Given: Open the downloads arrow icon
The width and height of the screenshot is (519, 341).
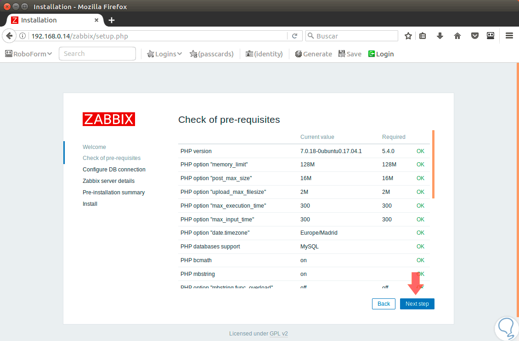Looking at the screenshot, I should click(440, 36).
